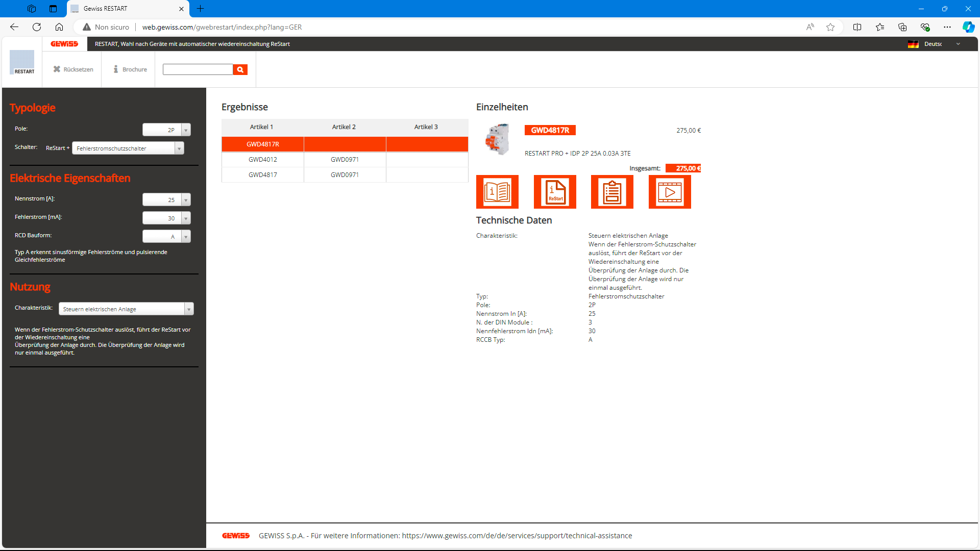The height and width of the screenshot is (551, 980).
Task: Click the orange GWD4817R product code label
Action: pyautogui.click(x=550, y=130)
